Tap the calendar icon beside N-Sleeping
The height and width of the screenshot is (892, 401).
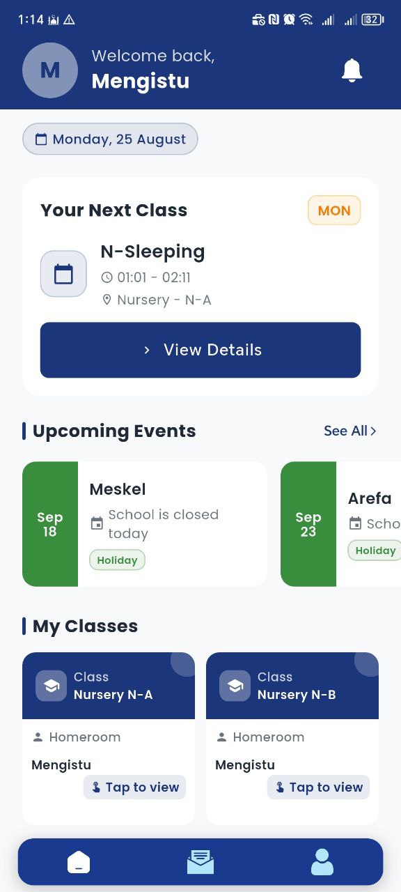pos(63,273)
